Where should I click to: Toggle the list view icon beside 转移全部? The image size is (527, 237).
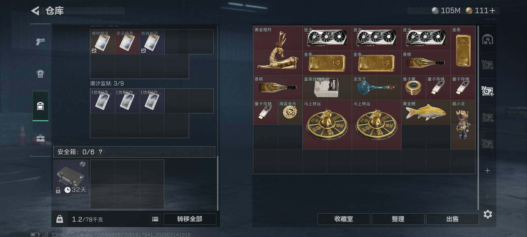point(155,219)
